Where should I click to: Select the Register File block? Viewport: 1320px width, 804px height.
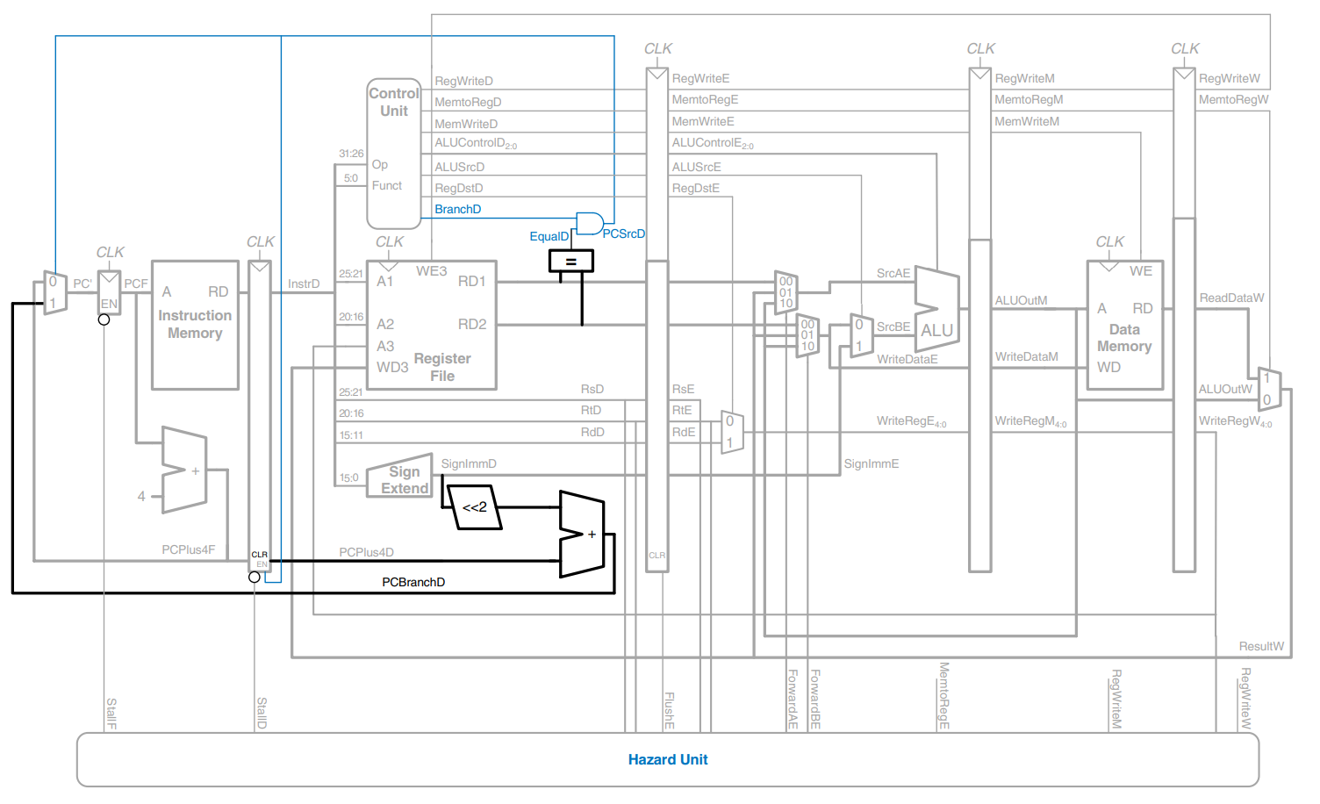click(432, 325)
